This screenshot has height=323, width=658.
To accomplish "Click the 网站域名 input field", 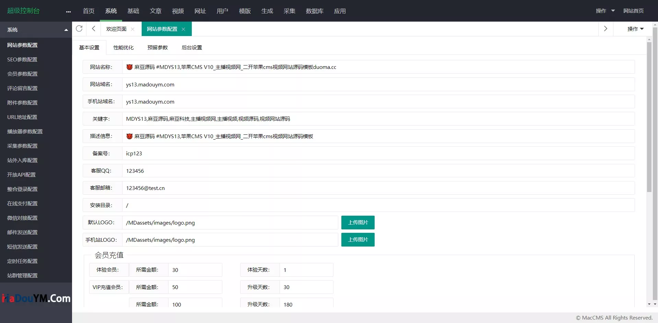I will [x=377, y=85].
